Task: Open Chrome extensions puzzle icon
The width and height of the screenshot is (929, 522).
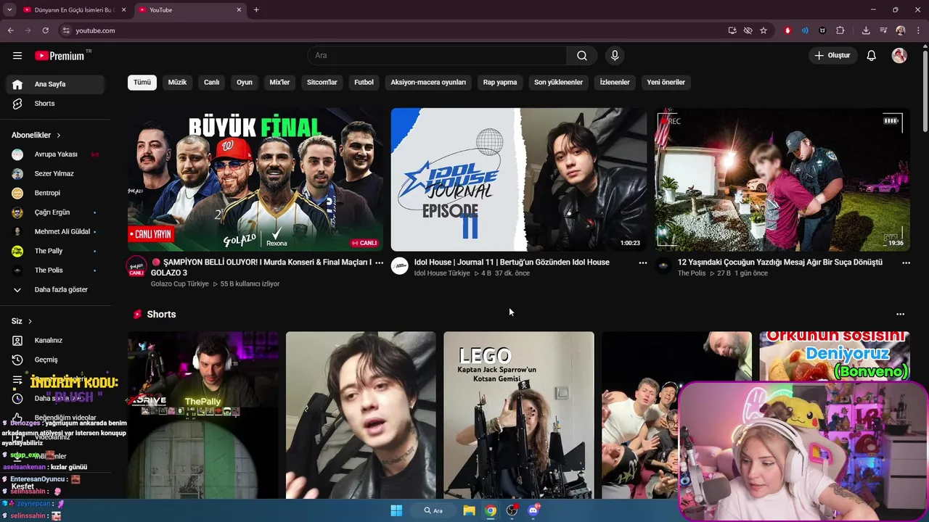Action: tap(840, 30)
